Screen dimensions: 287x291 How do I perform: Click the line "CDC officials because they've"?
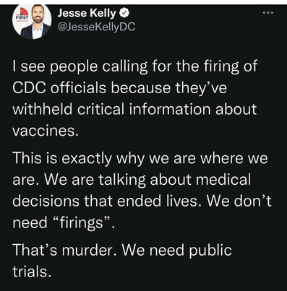tap(120, 87)
